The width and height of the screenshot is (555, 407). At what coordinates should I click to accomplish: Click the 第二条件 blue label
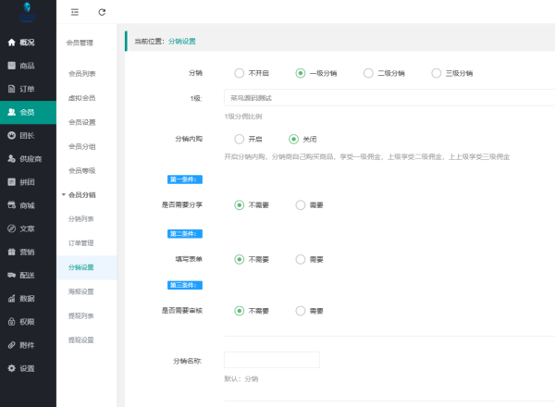tap(185, 234)
